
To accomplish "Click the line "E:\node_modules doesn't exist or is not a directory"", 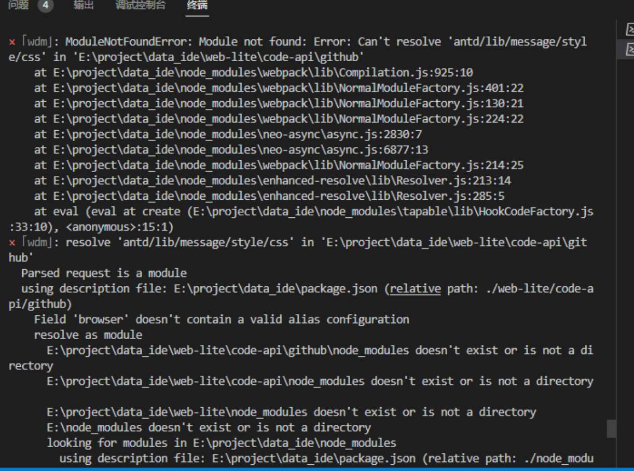I will [209, 428].
